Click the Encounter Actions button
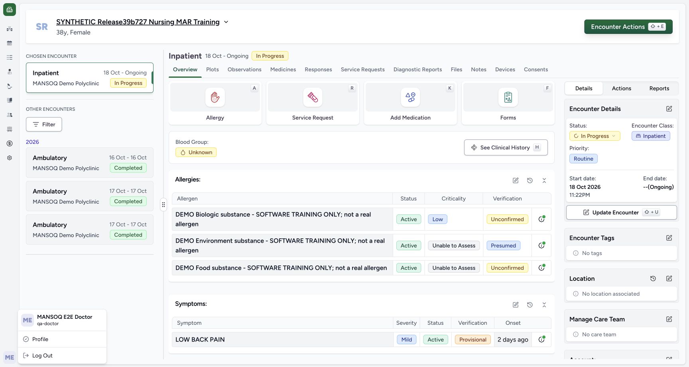689x367 pixels. (628, 27)
